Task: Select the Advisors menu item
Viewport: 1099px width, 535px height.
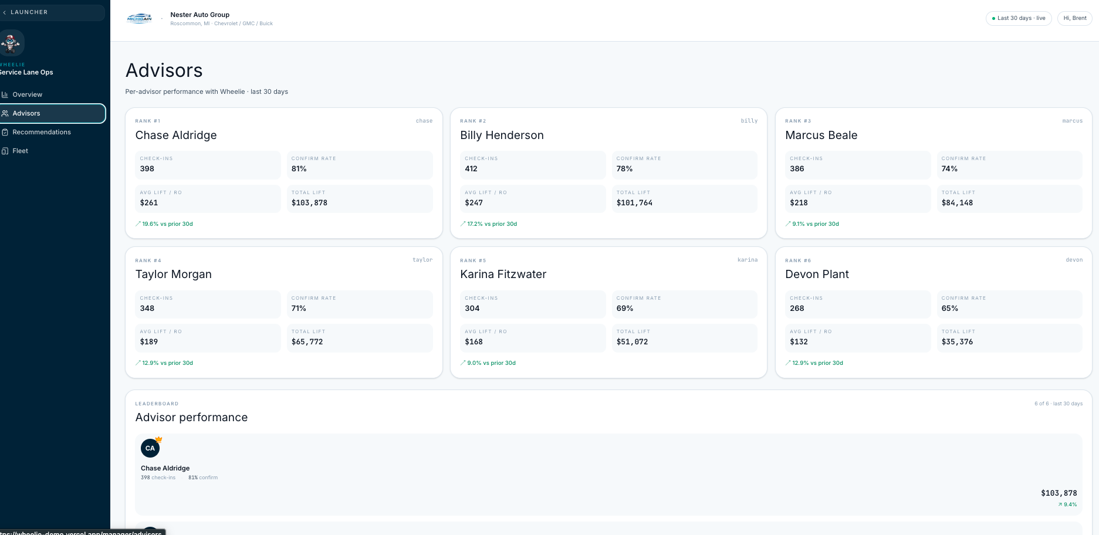Action: point(53,113)
